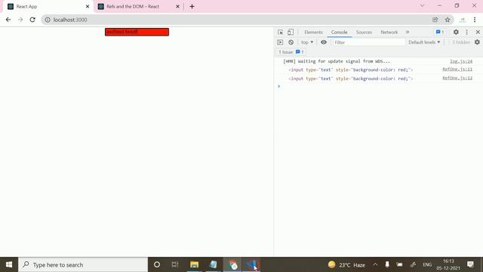Image resolution: width=483 pixels, height=272 pixels.
Task: View site information icon in address bar
Action: pyautogui.click(x=48, y=20)
